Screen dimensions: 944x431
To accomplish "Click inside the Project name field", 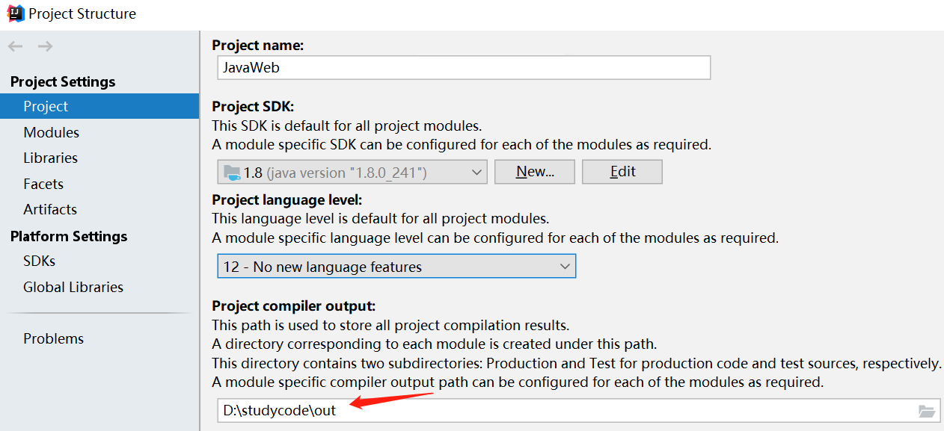I will pos(464,67).
